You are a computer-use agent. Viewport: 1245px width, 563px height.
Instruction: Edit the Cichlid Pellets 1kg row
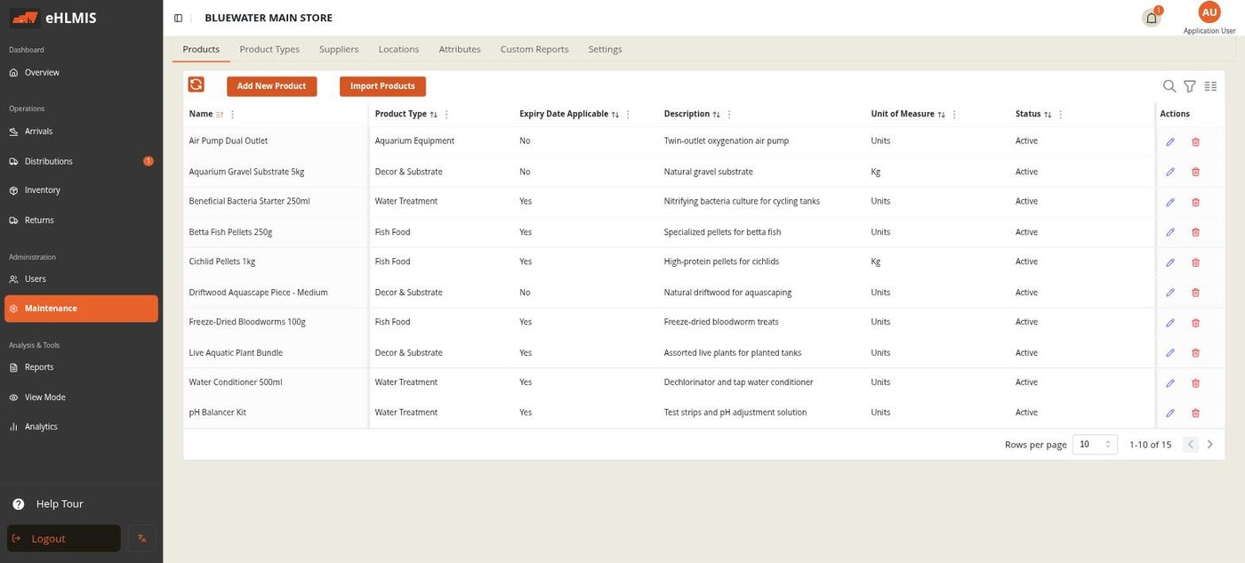tap(1170, 262)
